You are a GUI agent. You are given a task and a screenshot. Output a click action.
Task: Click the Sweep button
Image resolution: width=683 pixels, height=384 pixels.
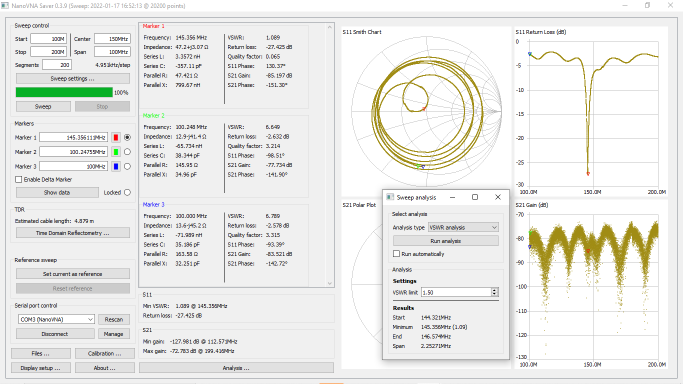[x=43, y=106]
